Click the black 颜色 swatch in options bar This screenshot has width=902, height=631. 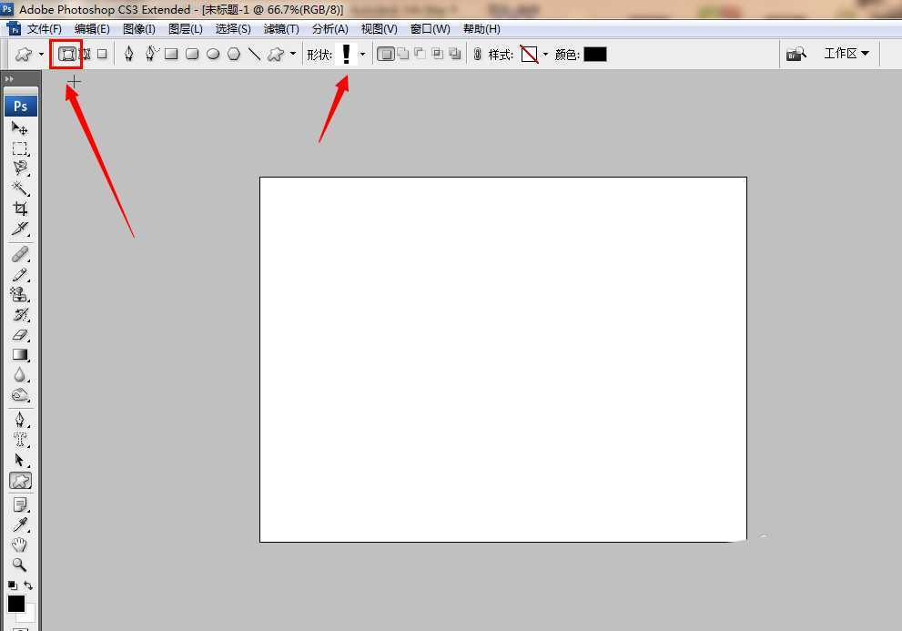tap(594, 55)
